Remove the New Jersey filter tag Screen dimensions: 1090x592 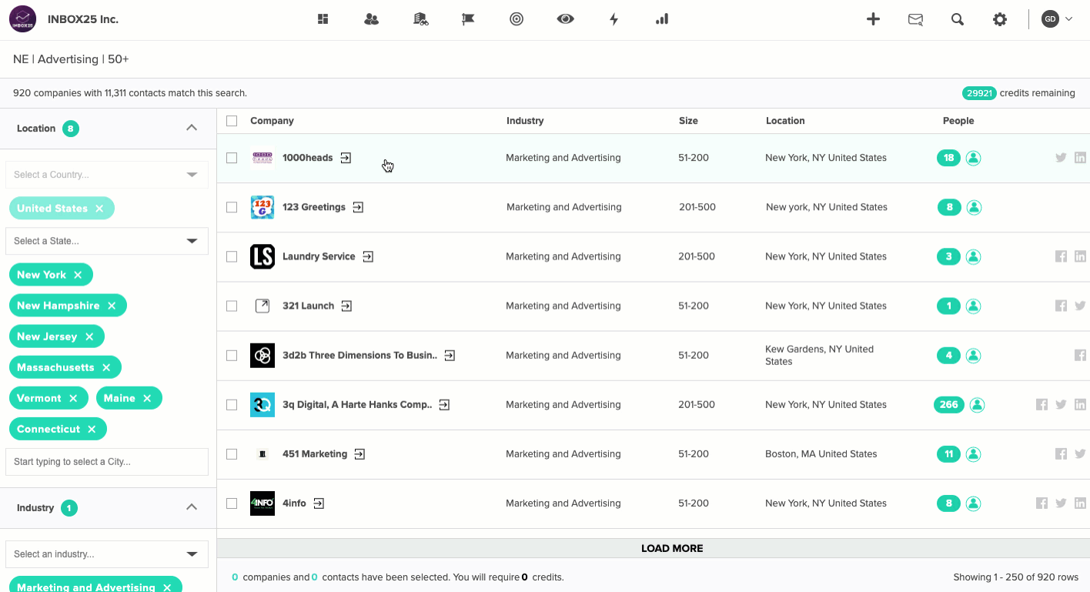point(89,336)
